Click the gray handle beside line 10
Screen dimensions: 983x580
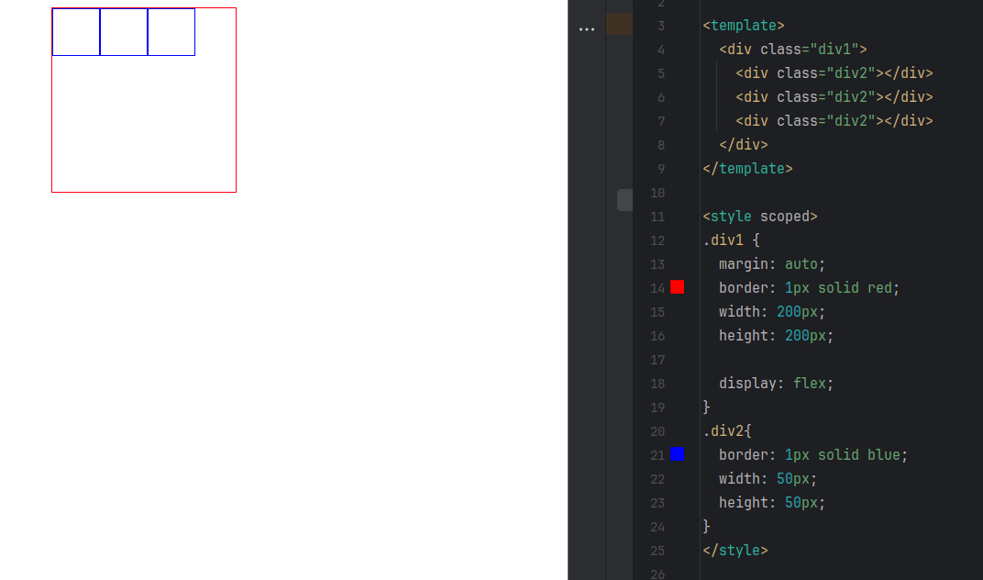(624, 200)
